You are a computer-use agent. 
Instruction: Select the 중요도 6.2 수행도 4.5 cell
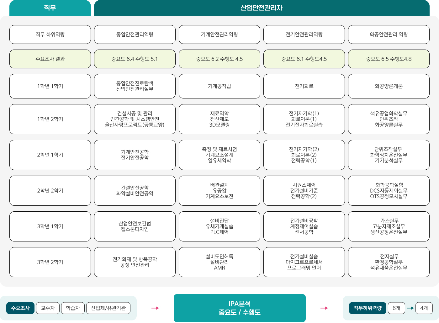coord(219,59)
